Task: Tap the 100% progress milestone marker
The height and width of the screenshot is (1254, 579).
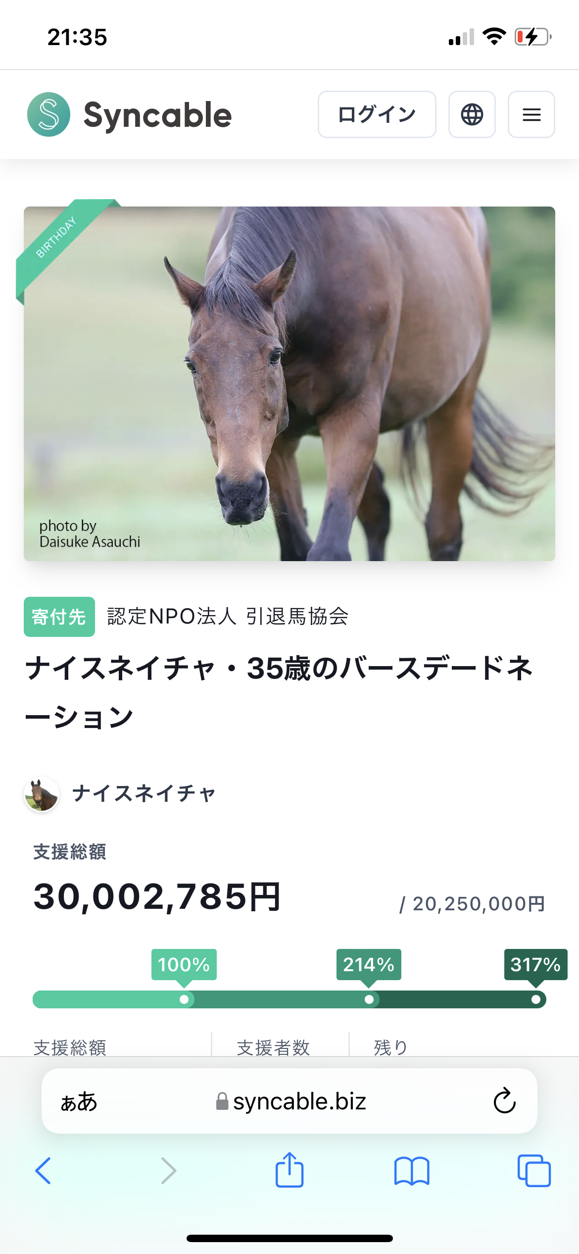Action: (184, 999)
